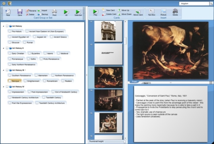Insert a Text Box
The image size is (214, 144).
[x=152, y=12]
